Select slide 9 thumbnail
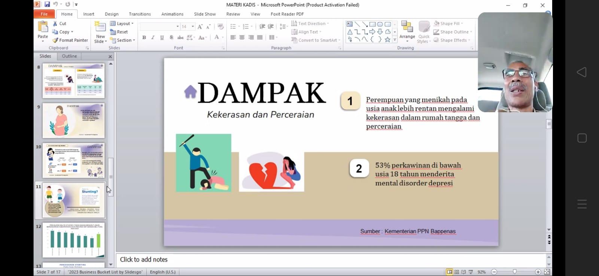The image size is (599, 276). click(73, 120)
